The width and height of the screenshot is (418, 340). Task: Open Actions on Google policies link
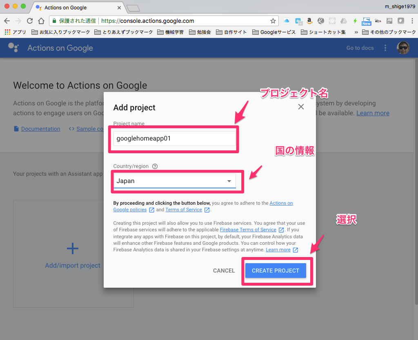click(x=281, y=203)
